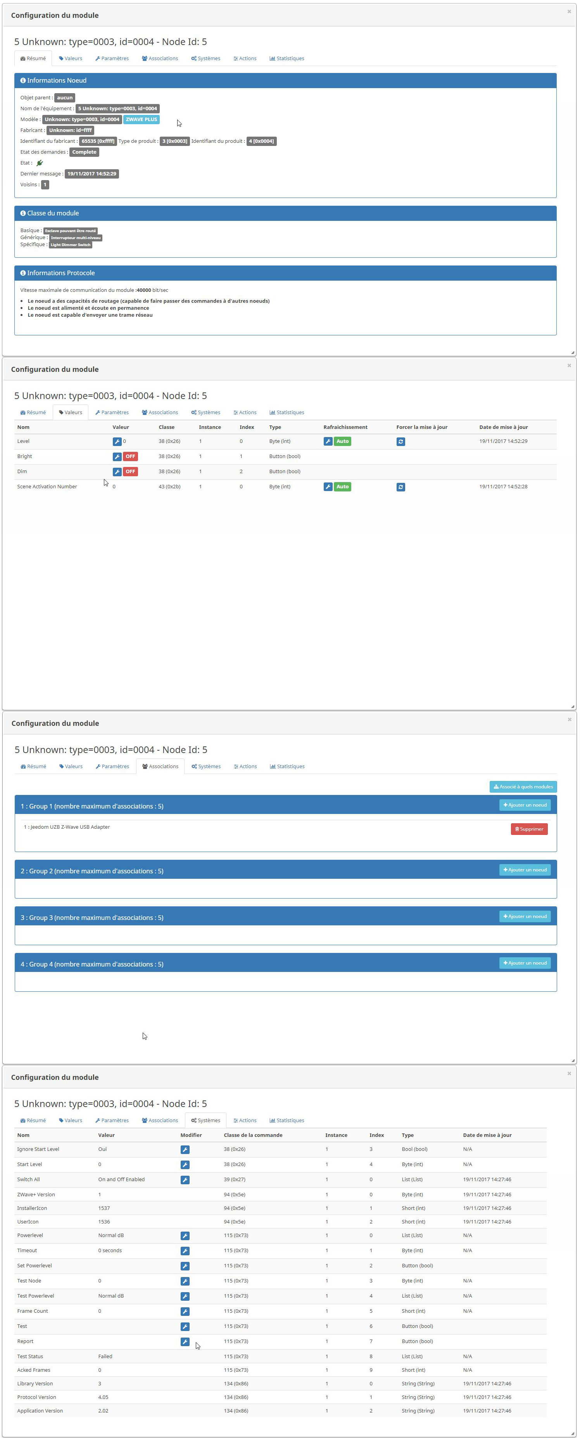Close the Associations module configuration window
This screenshot has width=580, height=1442.
point(570,719)
